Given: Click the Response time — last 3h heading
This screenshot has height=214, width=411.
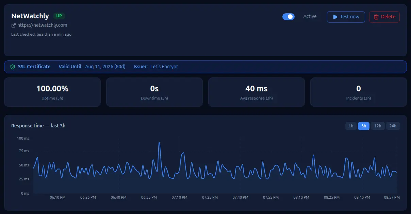Looking at the screenshot, I should click(38, 126).
